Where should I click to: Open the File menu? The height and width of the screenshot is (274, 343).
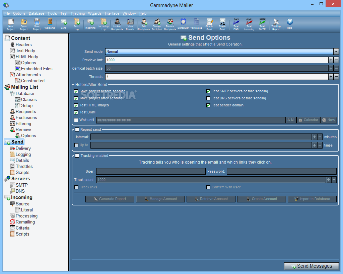tap(7, 13)
